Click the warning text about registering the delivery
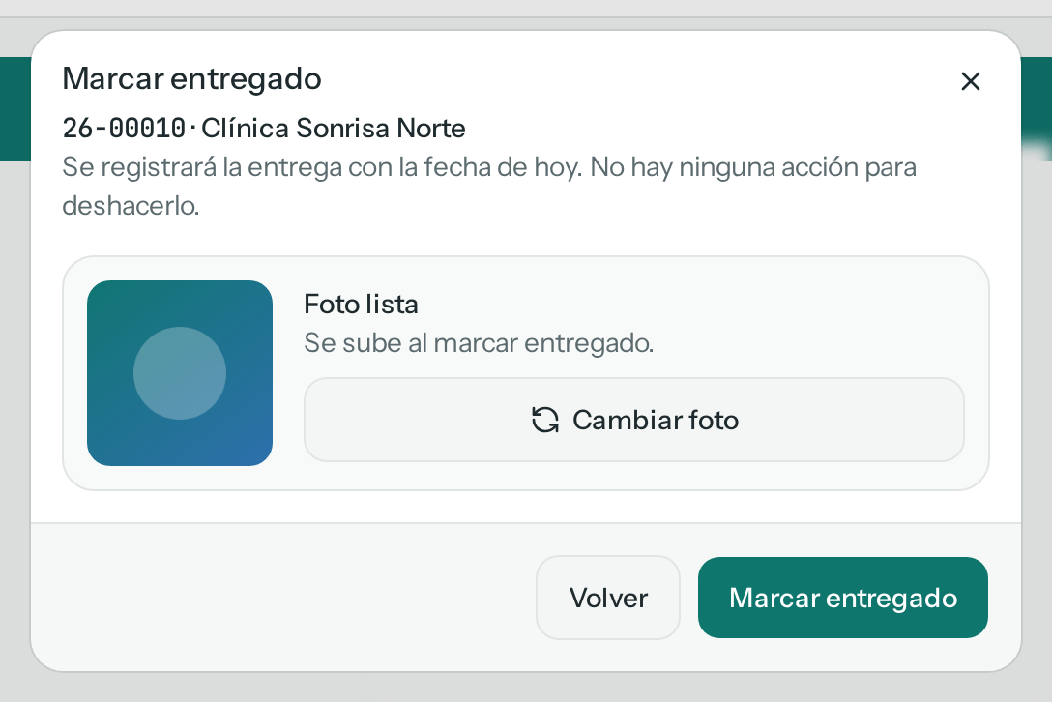This screenshot has width=1052, height=702. [x=489, y=186]
